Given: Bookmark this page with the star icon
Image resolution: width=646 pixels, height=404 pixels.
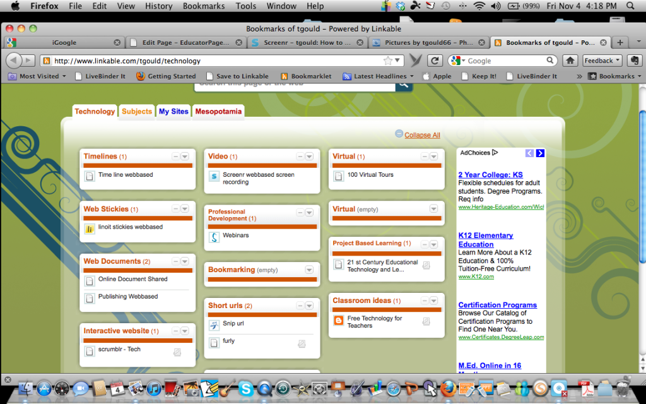Looking at the screenshot, I should click(x=388, y=61).
